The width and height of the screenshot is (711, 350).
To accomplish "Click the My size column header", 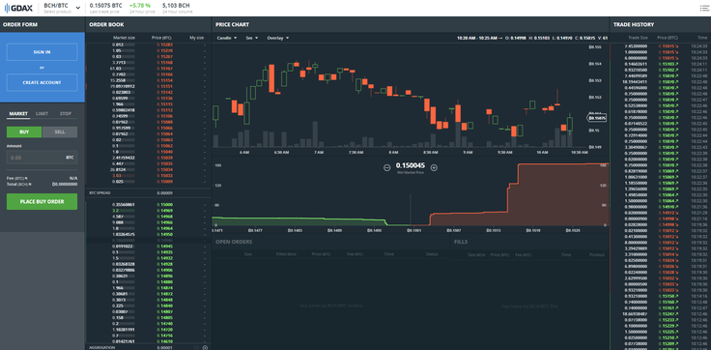I will point(197,38).
